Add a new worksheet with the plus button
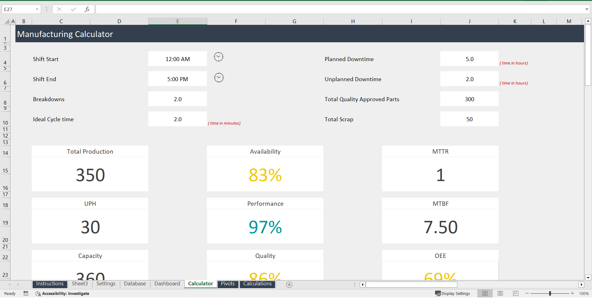592x298 pixels. (x=289, y=284)
